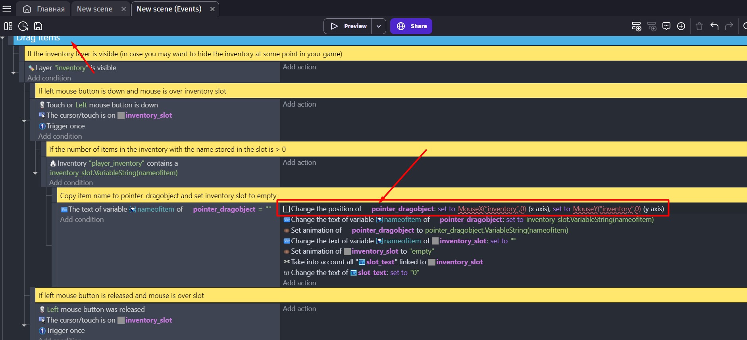Go to the Главная home tab
The height and width of the screenshot is (340, 747).
(44, 9)
